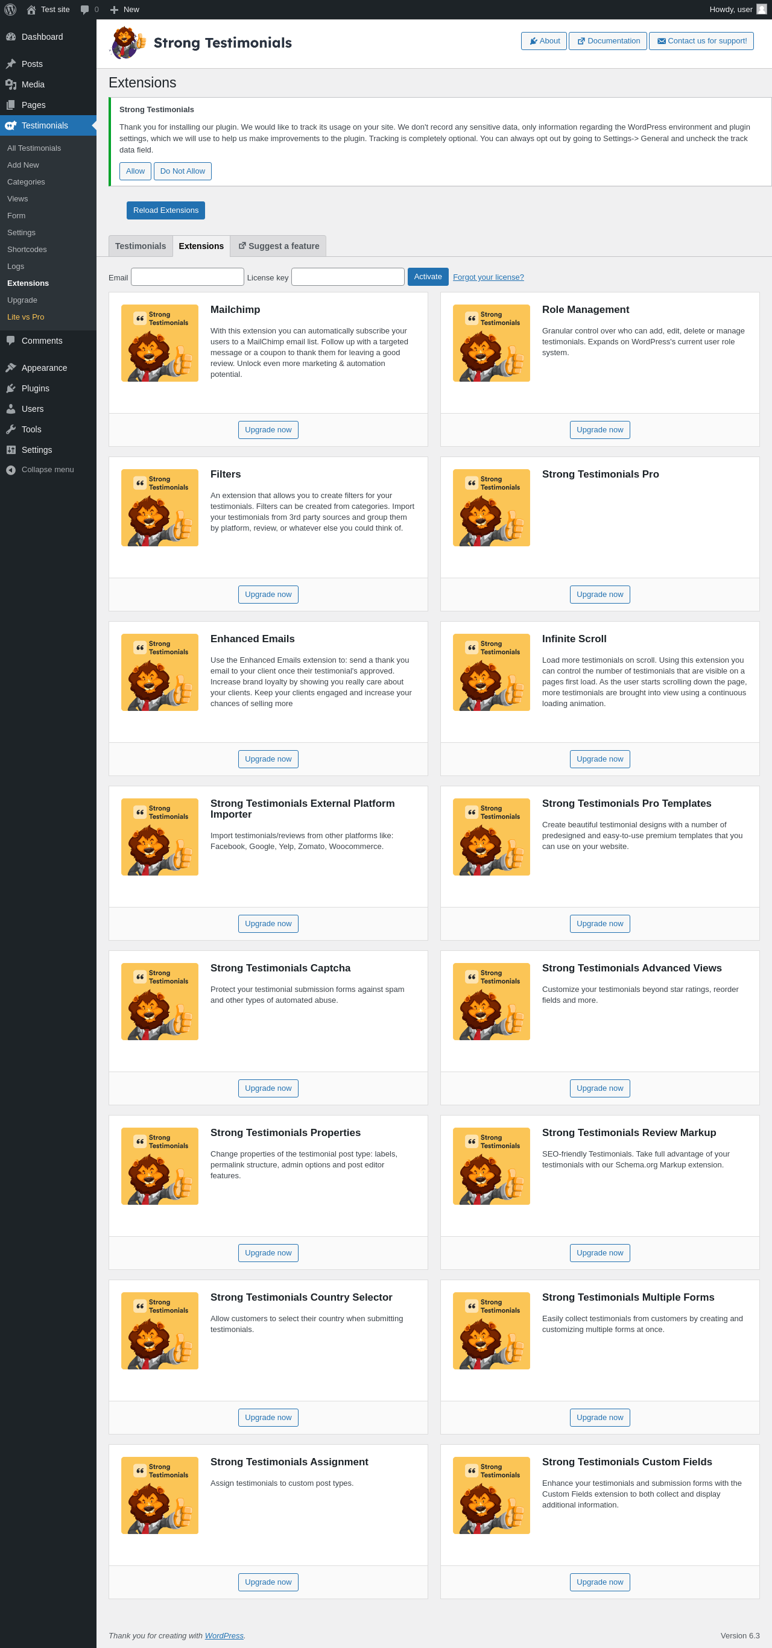This screenshot has height=1648, width=772.
Task: Click the Dashboard gauge icon
Action: pyautogui.click(x=11, y=37)
